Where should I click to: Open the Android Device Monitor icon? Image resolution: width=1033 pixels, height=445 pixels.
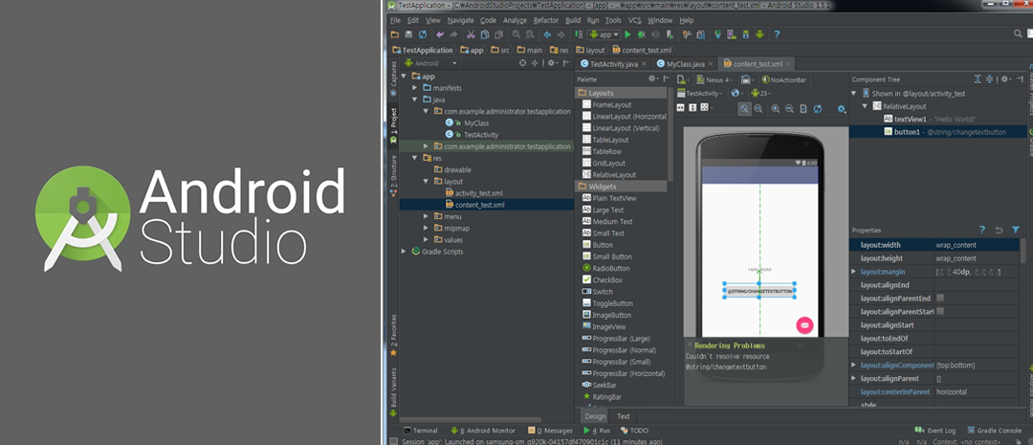point(759,34)
